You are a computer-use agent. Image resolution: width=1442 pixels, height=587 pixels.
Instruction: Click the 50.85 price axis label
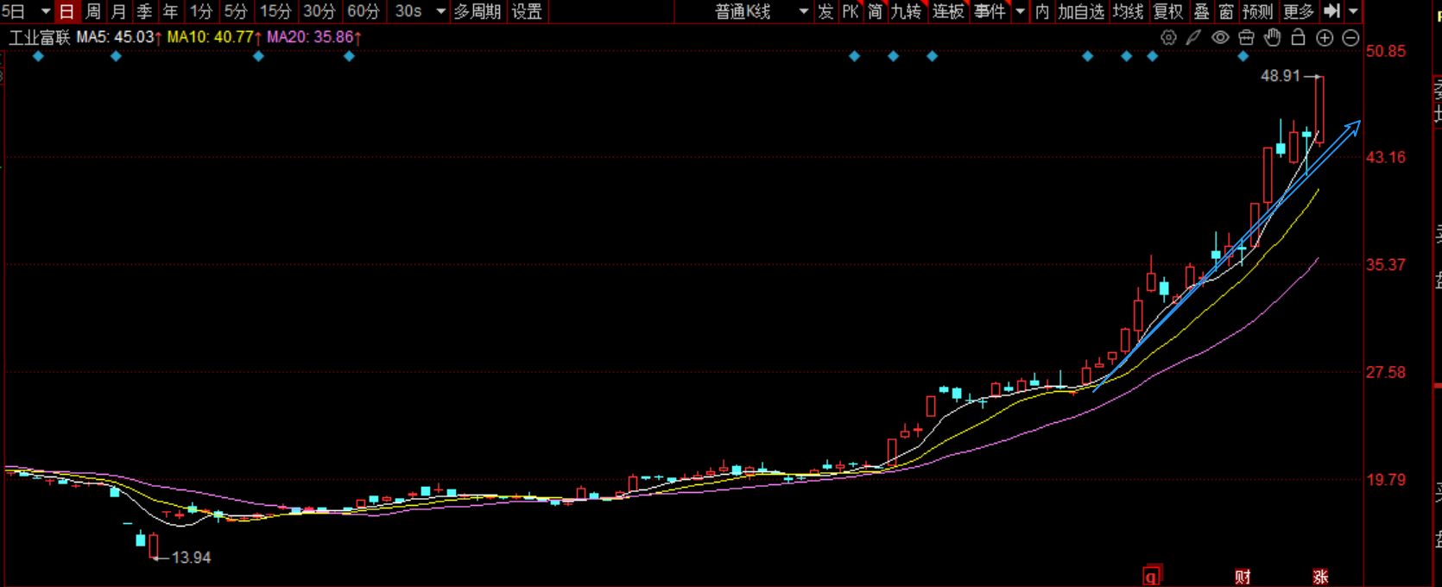[1386, 51]
